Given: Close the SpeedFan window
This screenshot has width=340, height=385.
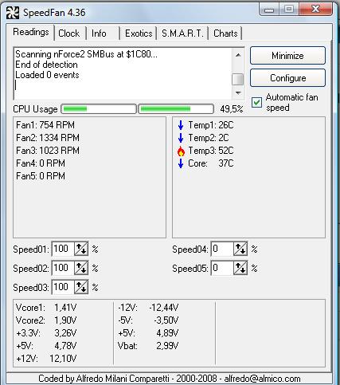Looking at the screenshot, I should 315,10.
